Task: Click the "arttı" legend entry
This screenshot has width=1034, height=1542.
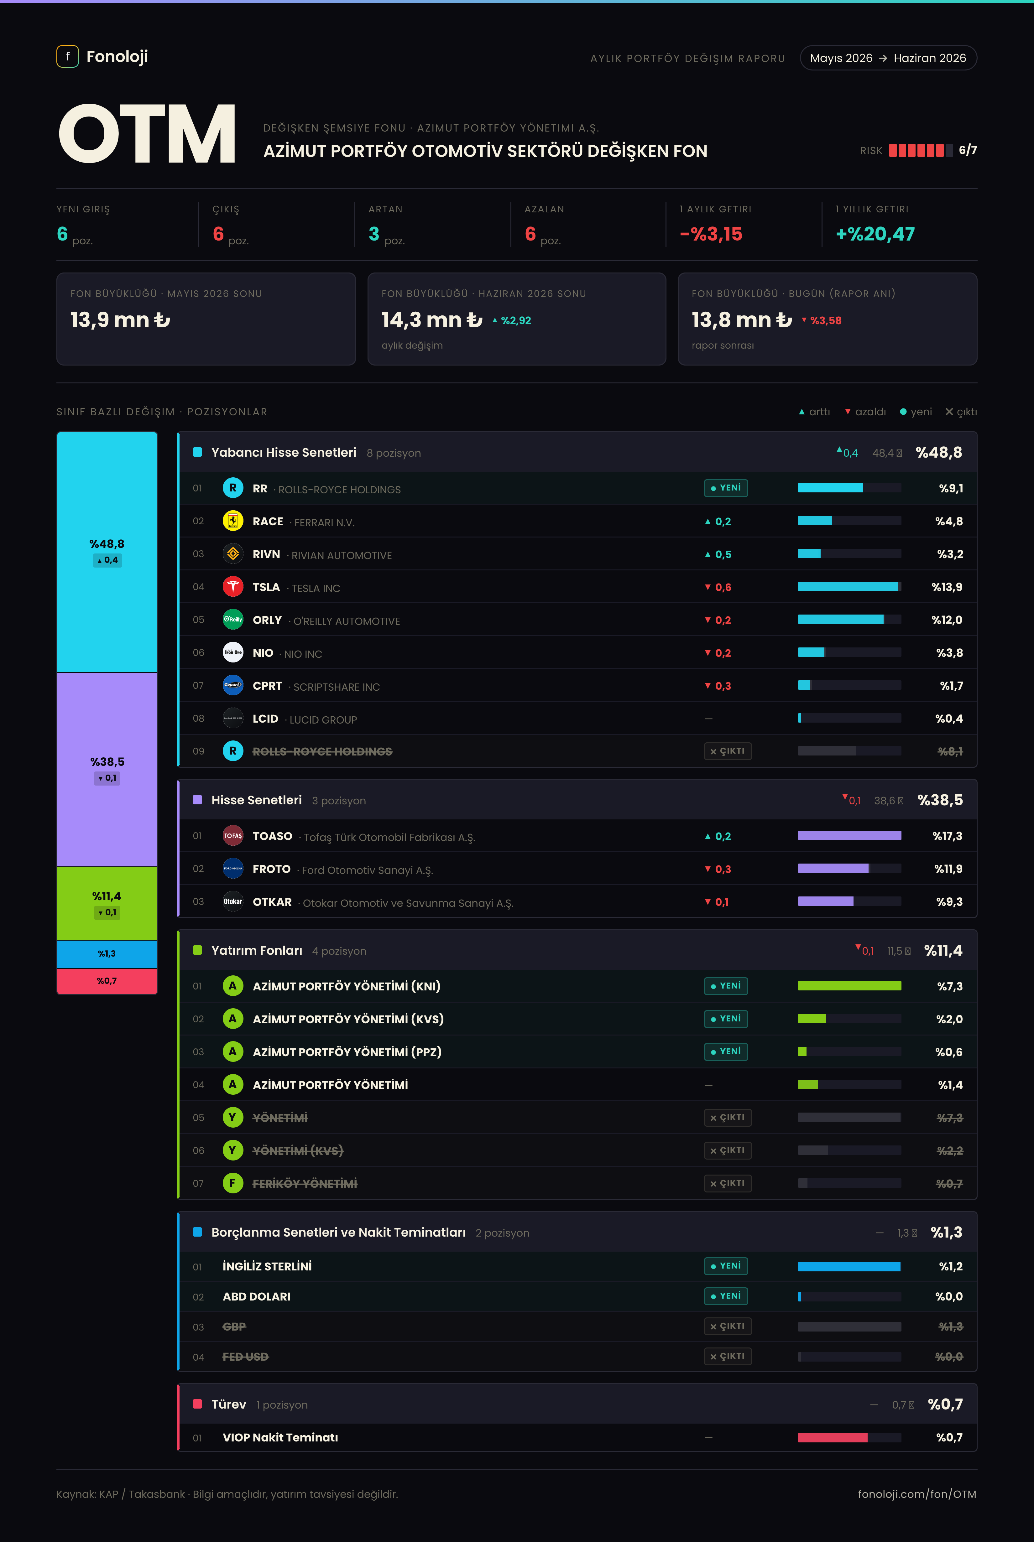Action: [x=814, y=412]
